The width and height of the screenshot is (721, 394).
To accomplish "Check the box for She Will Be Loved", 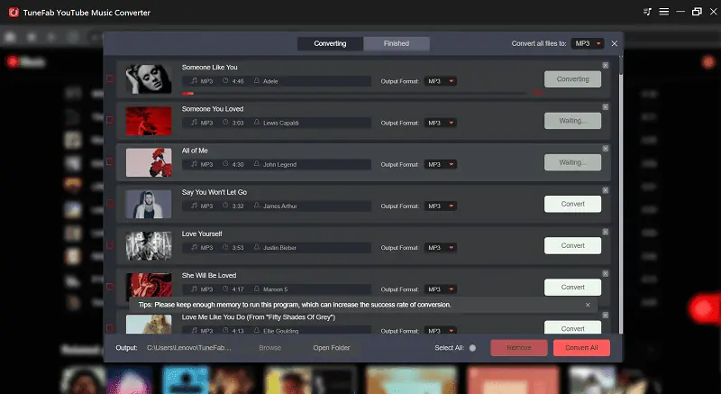I will click(x=110, y=287).
